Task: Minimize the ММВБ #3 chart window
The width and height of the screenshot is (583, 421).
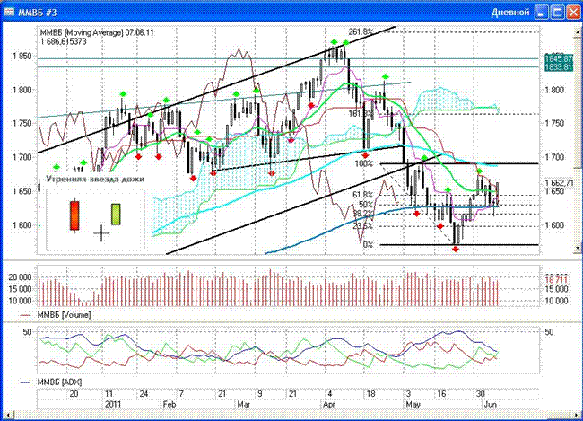Action: (x=542, y=12)
